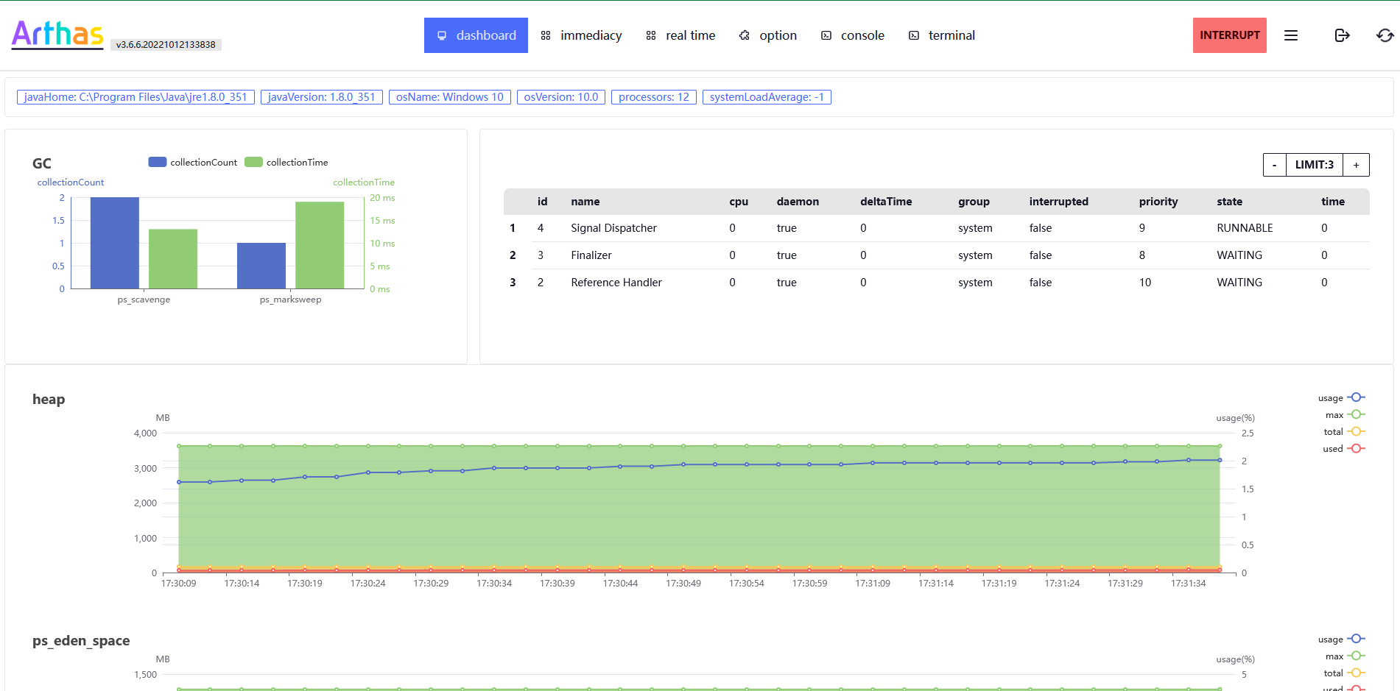Click the GC chart title

(x=42, y=163)
